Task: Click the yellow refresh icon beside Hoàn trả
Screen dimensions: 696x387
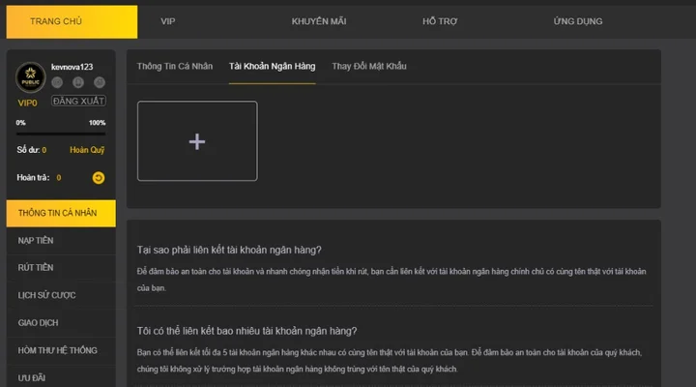Action: pos(99,178)
